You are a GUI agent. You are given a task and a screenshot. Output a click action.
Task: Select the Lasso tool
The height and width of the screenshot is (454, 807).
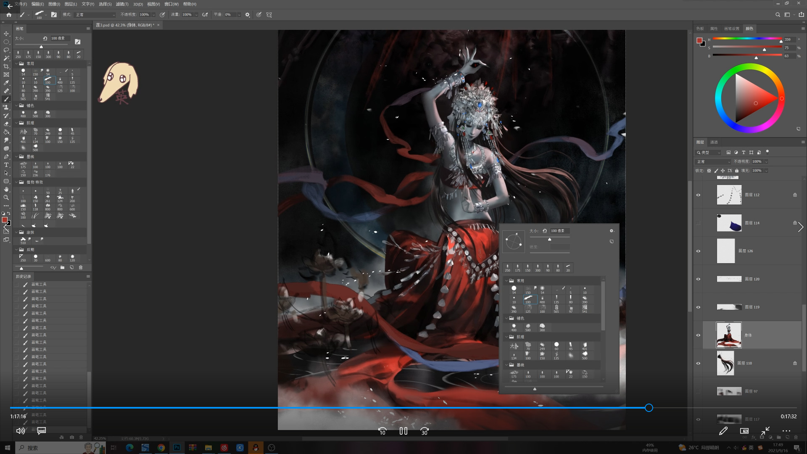(6, 50)
